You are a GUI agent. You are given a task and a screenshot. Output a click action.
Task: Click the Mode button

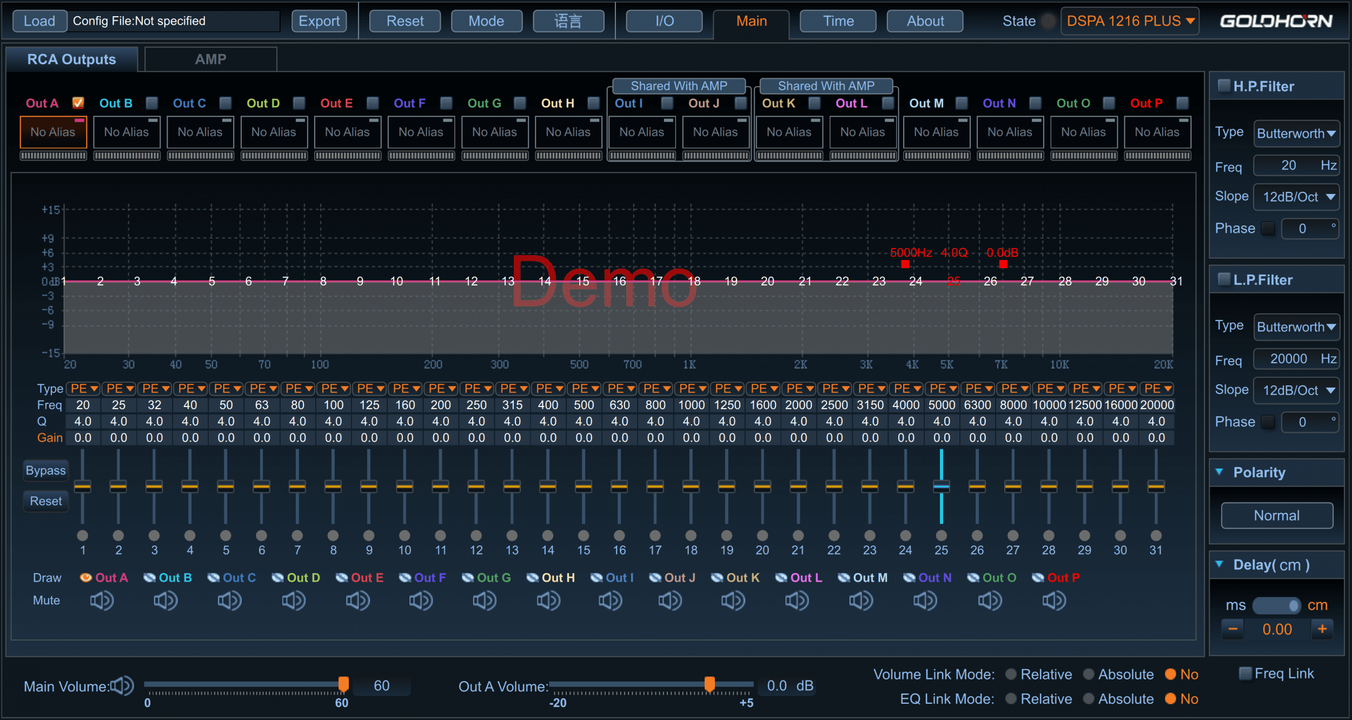click(x=486, y=21)
